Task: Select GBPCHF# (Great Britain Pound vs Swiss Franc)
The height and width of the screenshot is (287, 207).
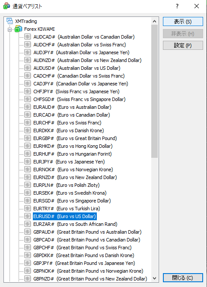Action: 83,248
